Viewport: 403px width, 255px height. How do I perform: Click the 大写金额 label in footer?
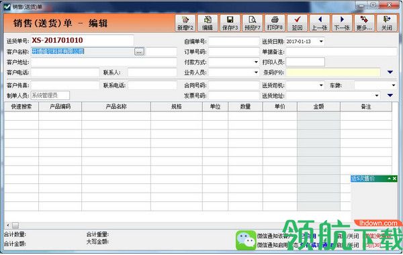97,242
